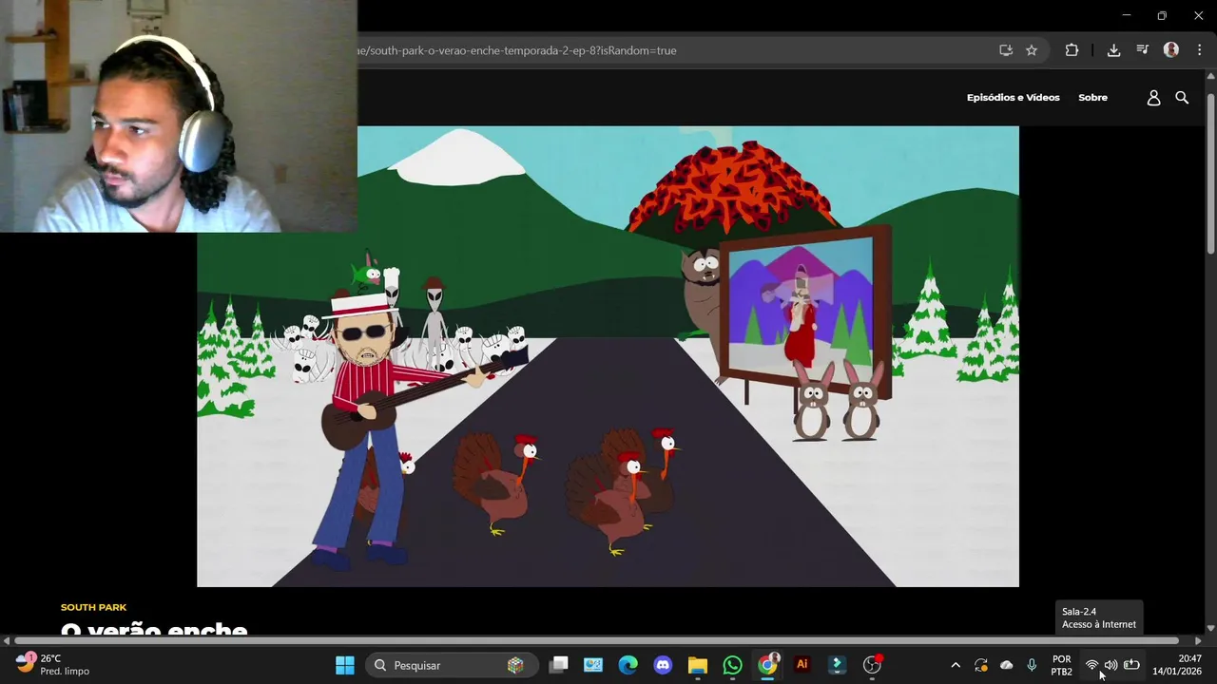Switch to the Chrome taskbar icon
The image size is (1217, 684).
point(767,665)
